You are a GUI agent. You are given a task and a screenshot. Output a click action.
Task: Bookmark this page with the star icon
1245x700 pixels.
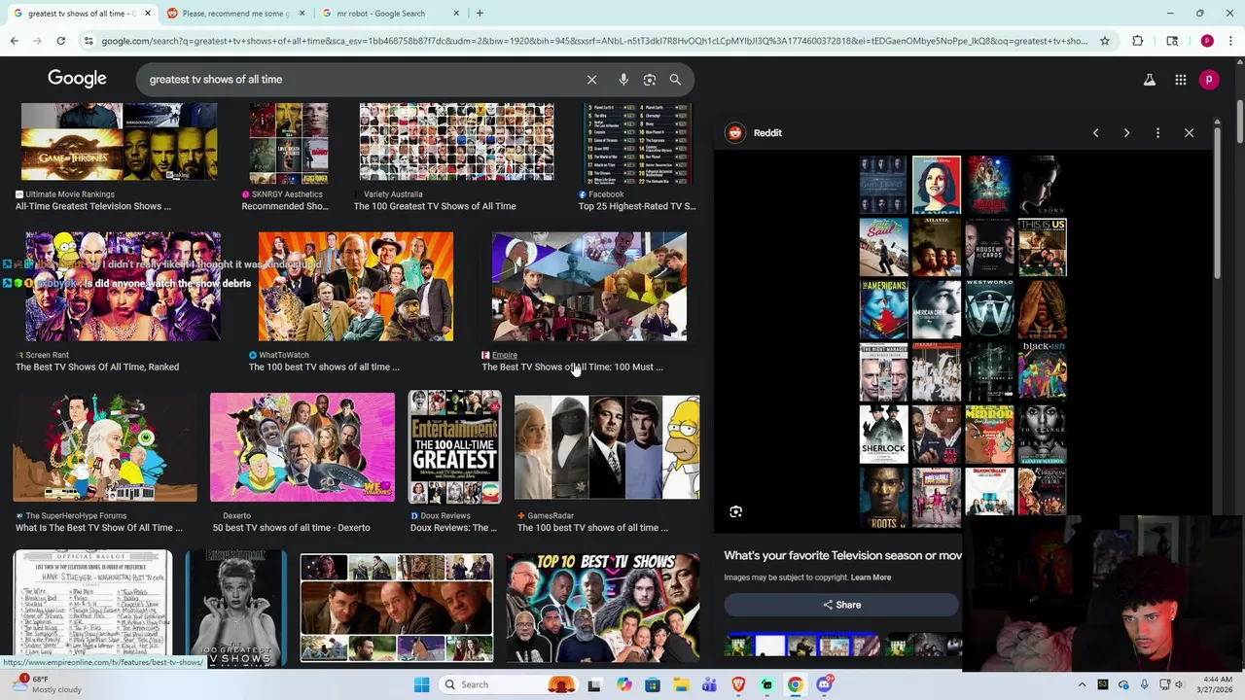(1105, 41)
